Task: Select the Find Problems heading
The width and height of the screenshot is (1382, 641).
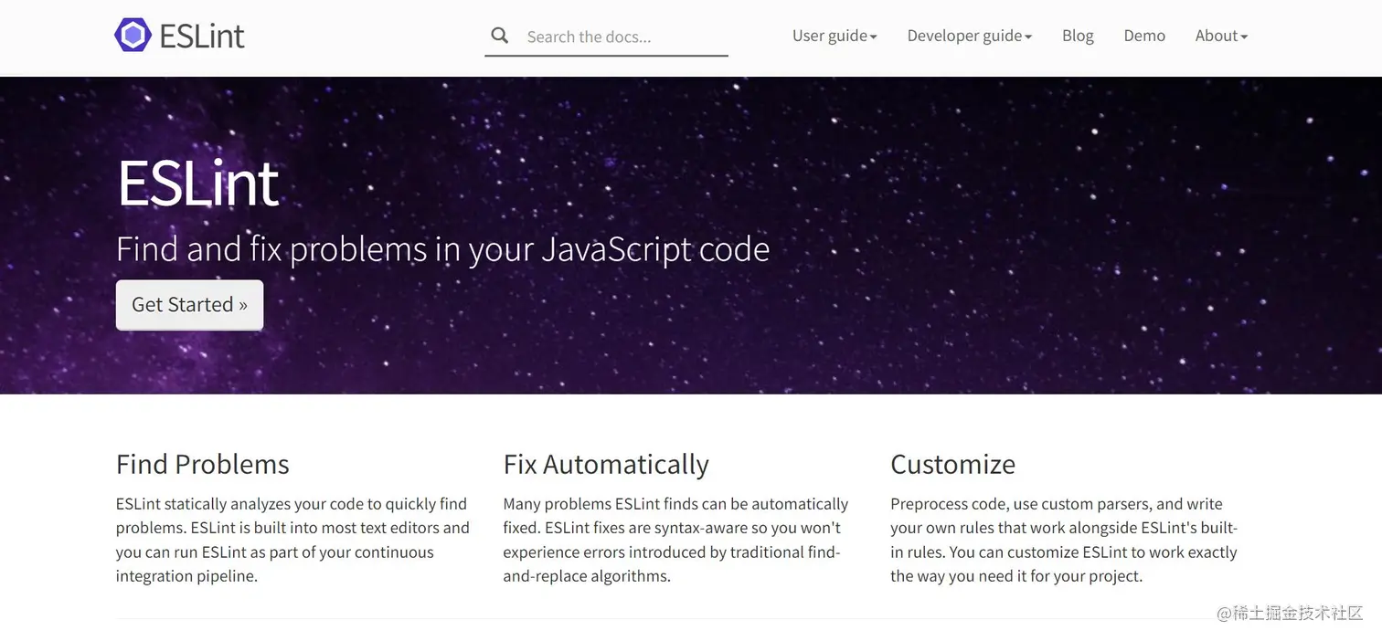Action: tap(203, 464)
